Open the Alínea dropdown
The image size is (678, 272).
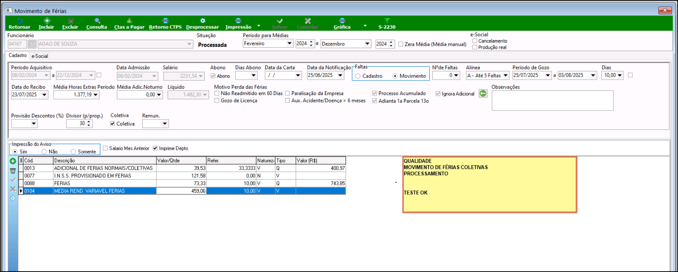click(x=505, y=76)
